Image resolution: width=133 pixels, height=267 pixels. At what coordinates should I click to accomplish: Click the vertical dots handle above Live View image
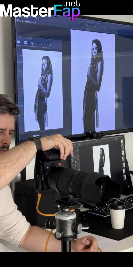(x=21, y=50)
